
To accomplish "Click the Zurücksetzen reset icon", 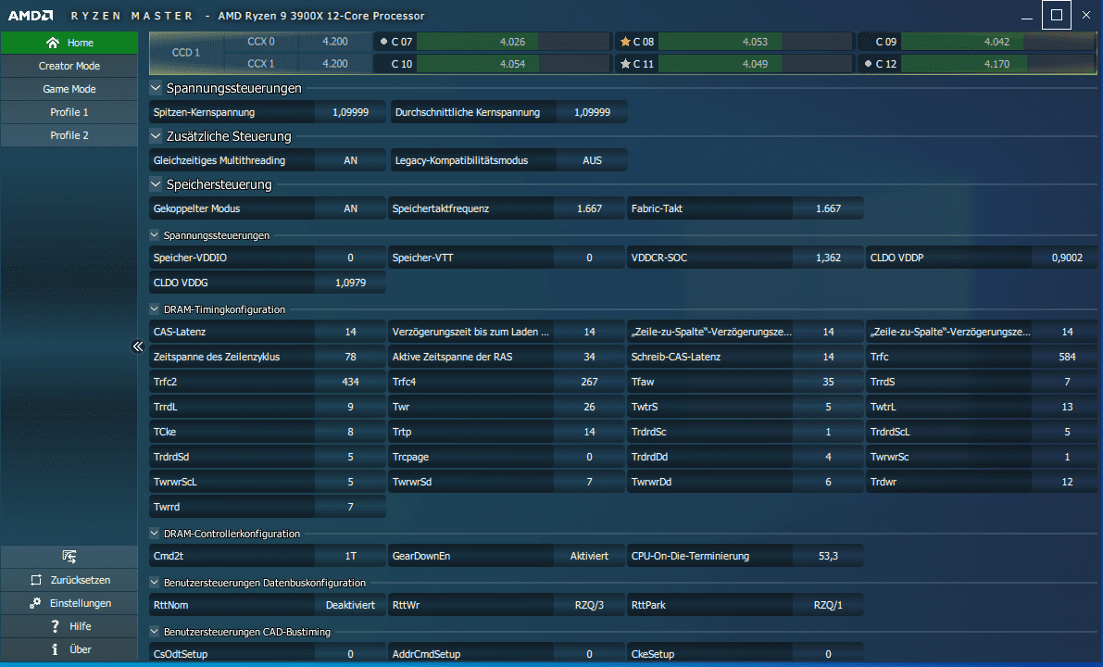I will click(x=36, y=580).
